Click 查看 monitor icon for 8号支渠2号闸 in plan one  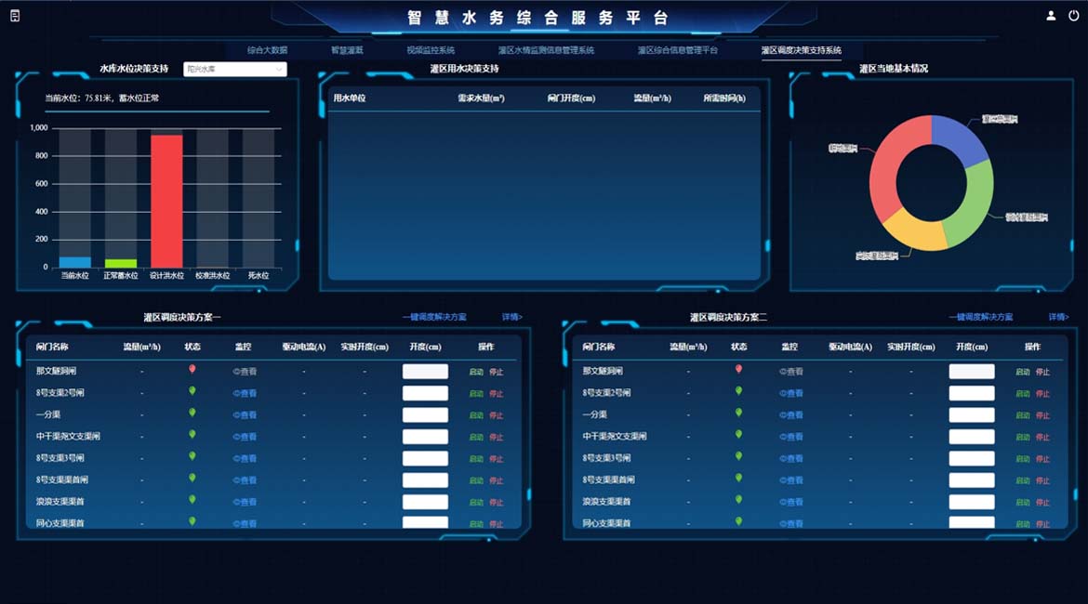(245, 393)
